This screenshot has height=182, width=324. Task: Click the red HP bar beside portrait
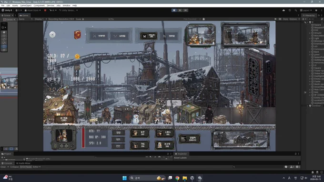tap(83, 137)
